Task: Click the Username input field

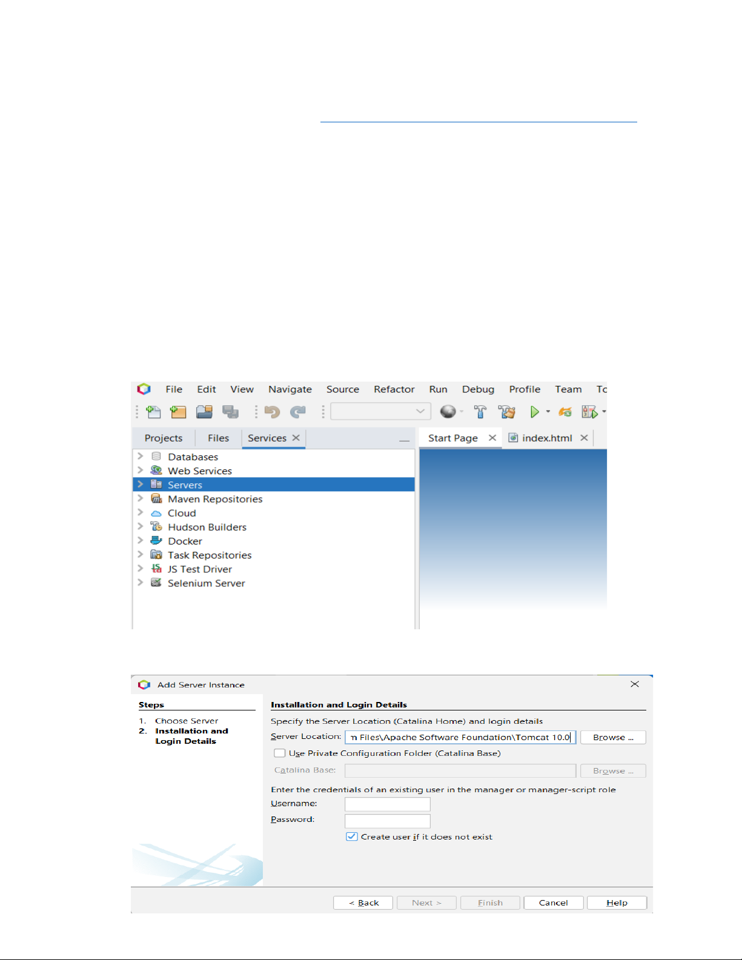Action: tap(387, 804)
